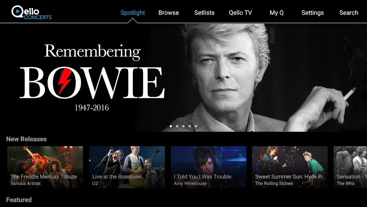Image resolution: width=367 pixels, height=207 pixels.
Task: Select the fifth carousel slide dot
Action: click(196, 126)
